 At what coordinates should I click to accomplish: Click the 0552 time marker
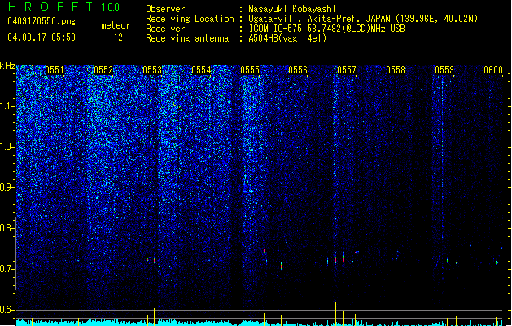click(103, 70)
